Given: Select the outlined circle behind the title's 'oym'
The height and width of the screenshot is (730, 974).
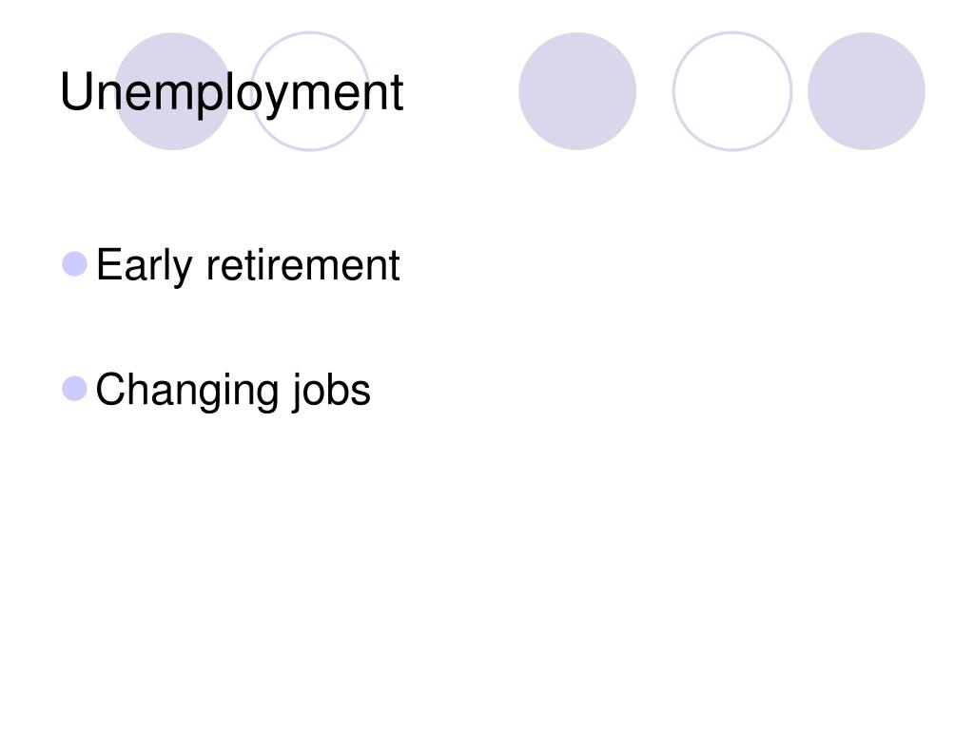Looking at the screenshot, I should point(310,91).
